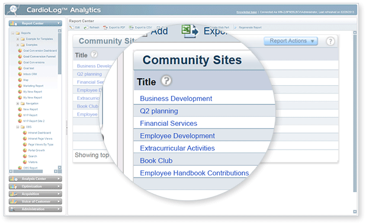Screen dimensions: 366x224
Task: Collapse the Reports root folder
Action: 13,33
